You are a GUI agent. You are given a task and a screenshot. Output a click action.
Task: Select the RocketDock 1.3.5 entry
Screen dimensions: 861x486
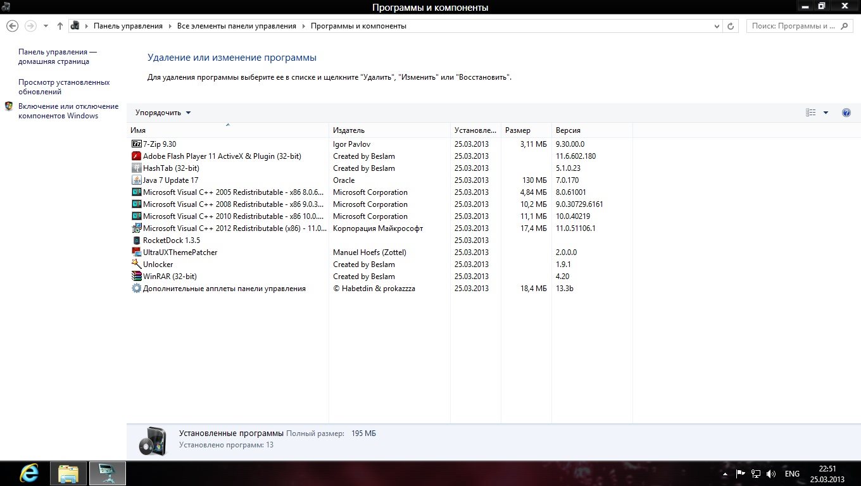(172, 240)
